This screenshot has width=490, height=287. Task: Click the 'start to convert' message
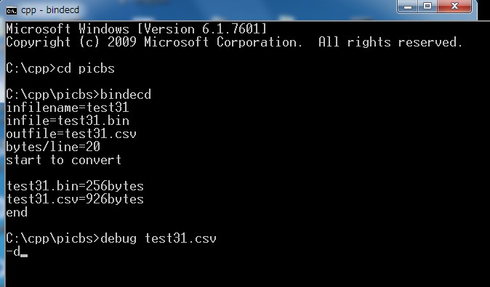(64, 160)
